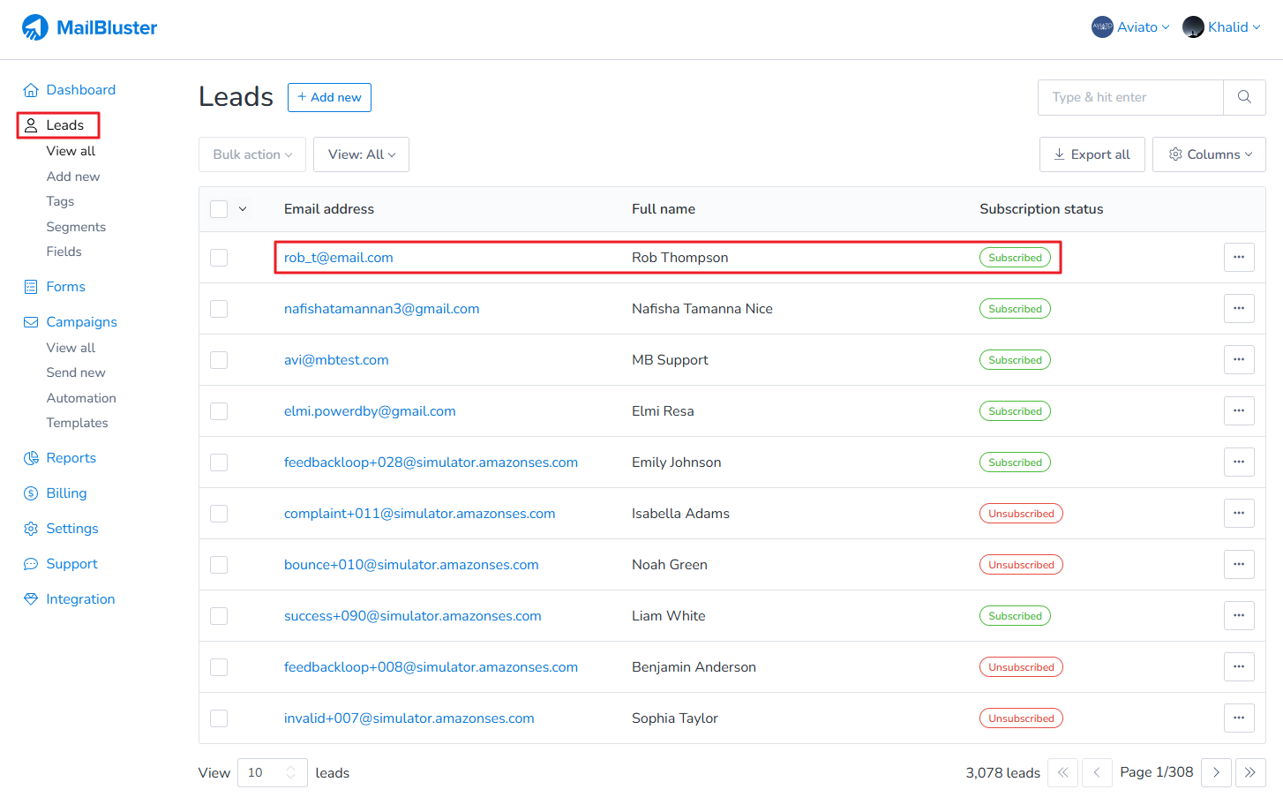Click the search magnifier icon
Screen dimensions: 1283x797
point(1244,97)
